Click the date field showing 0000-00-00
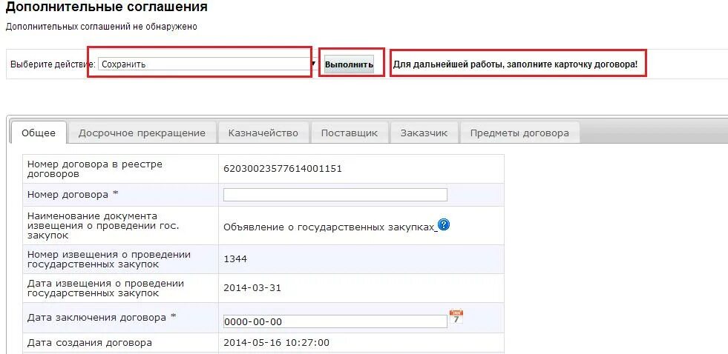Viewport: 728px width, 354px height. [335, 321]
